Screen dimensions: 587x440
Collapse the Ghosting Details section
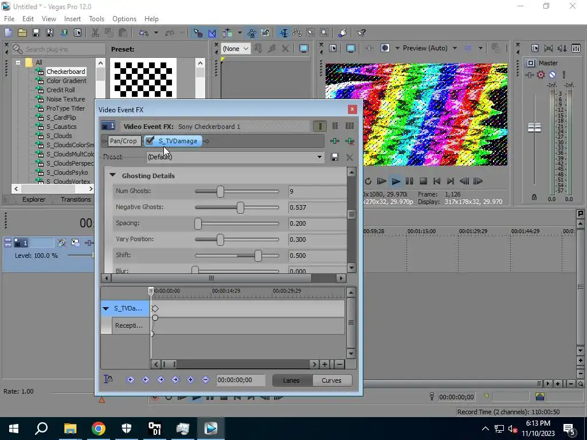[112, 175]
